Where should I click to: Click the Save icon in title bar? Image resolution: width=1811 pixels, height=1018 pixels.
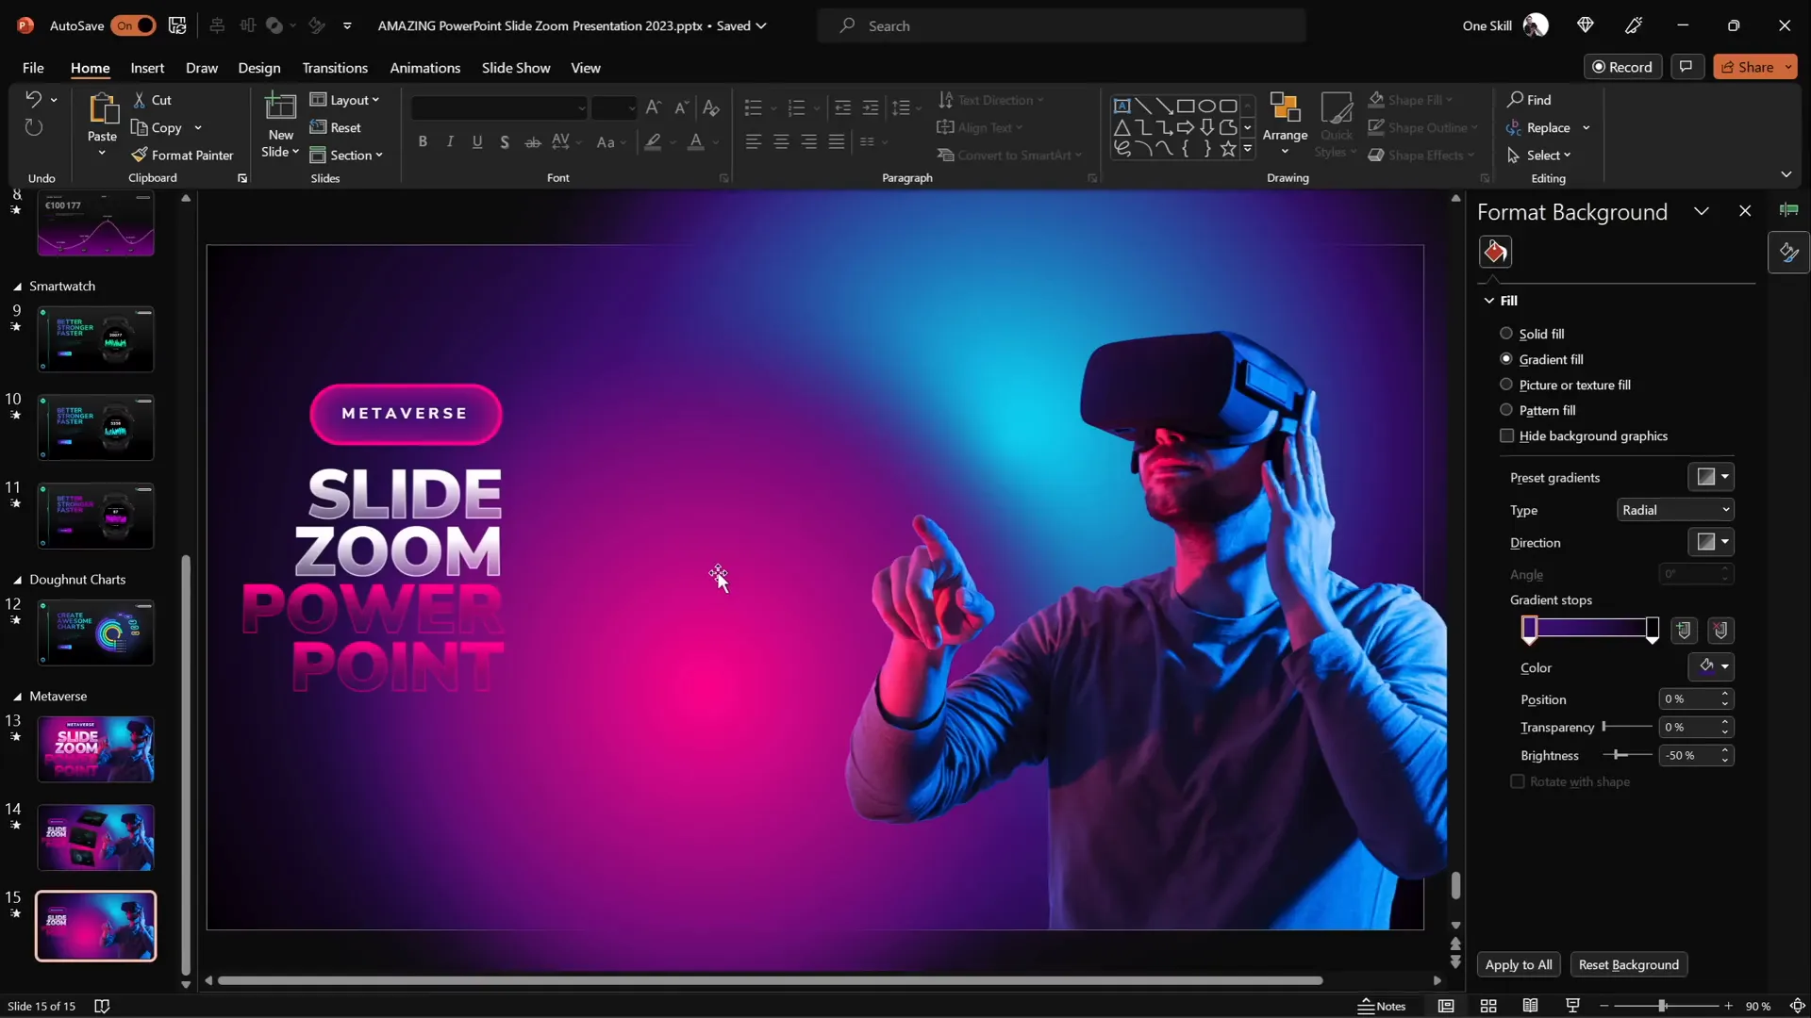point(177,25)
